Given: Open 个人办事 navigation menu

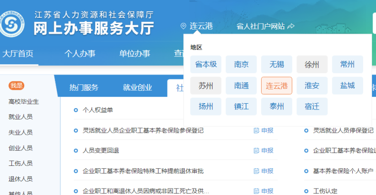Looking at the screenshot, I should [x=80, y=53].
